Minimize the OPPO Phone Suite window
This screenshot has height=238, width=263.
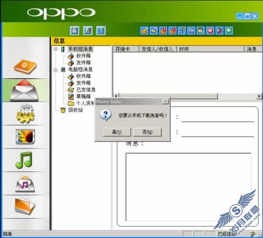tap(240, 16)
